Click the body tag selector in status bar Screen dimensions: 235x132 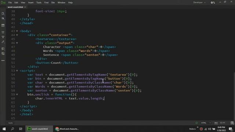[11, 123]
